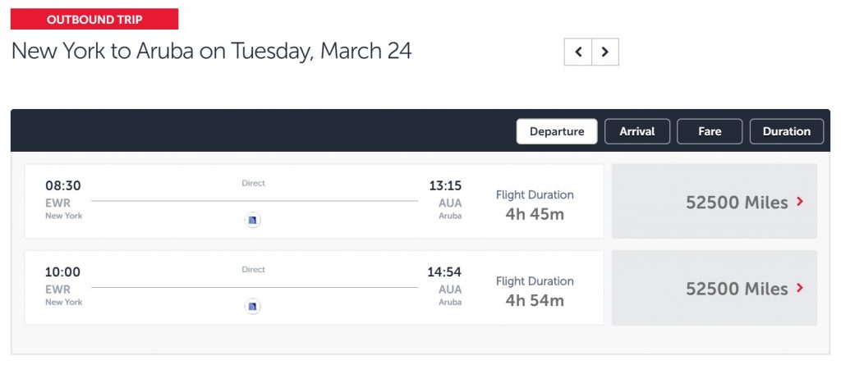This screenshot has width=841, height=365.
Task: Click the next day arrow button
Action: click(x=604, y=52)
